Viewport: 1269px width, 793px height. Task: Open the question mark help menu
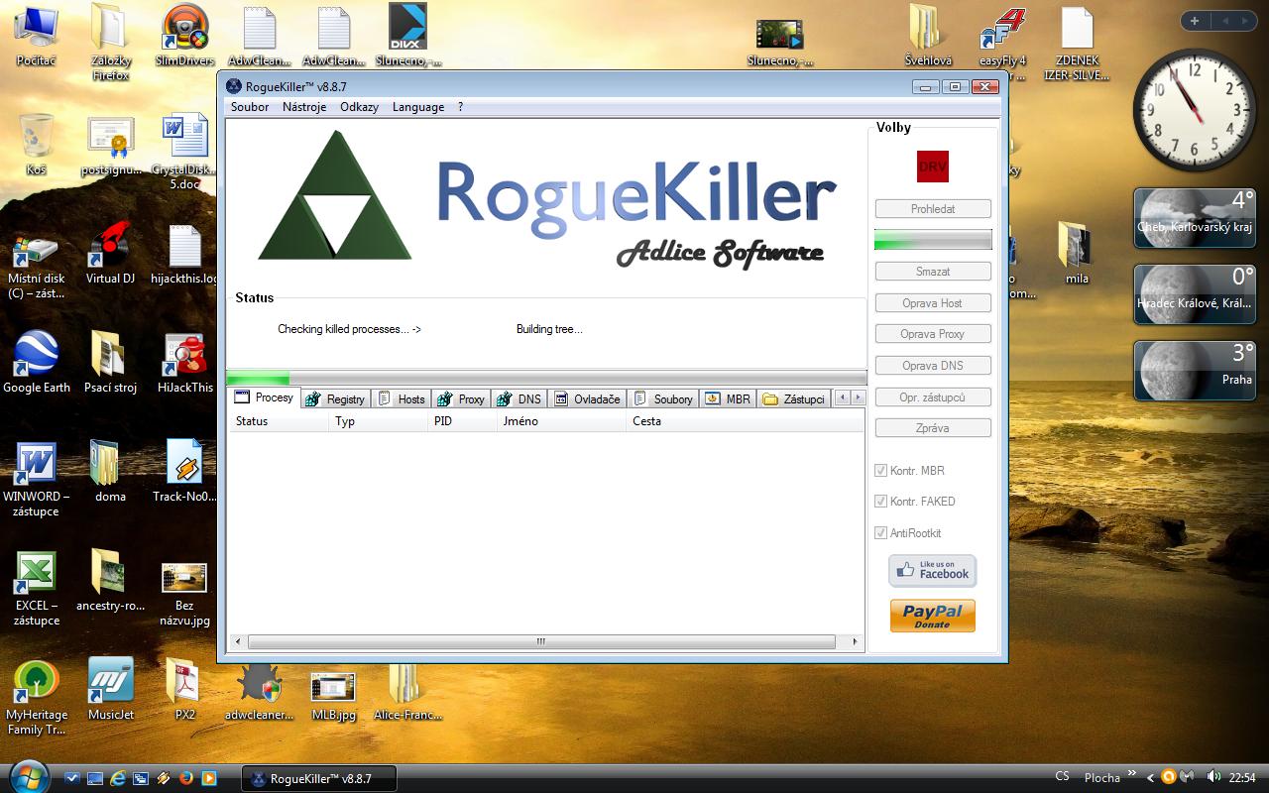[461, 107]
